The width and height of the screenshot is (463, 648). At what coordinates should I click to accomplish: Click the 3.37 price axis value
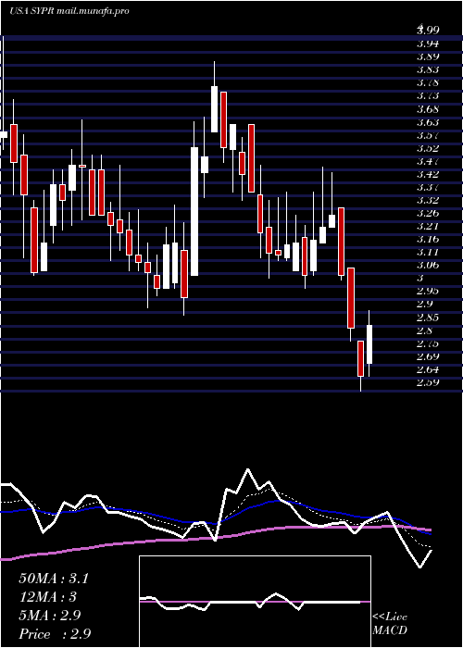tap(428, 187)
